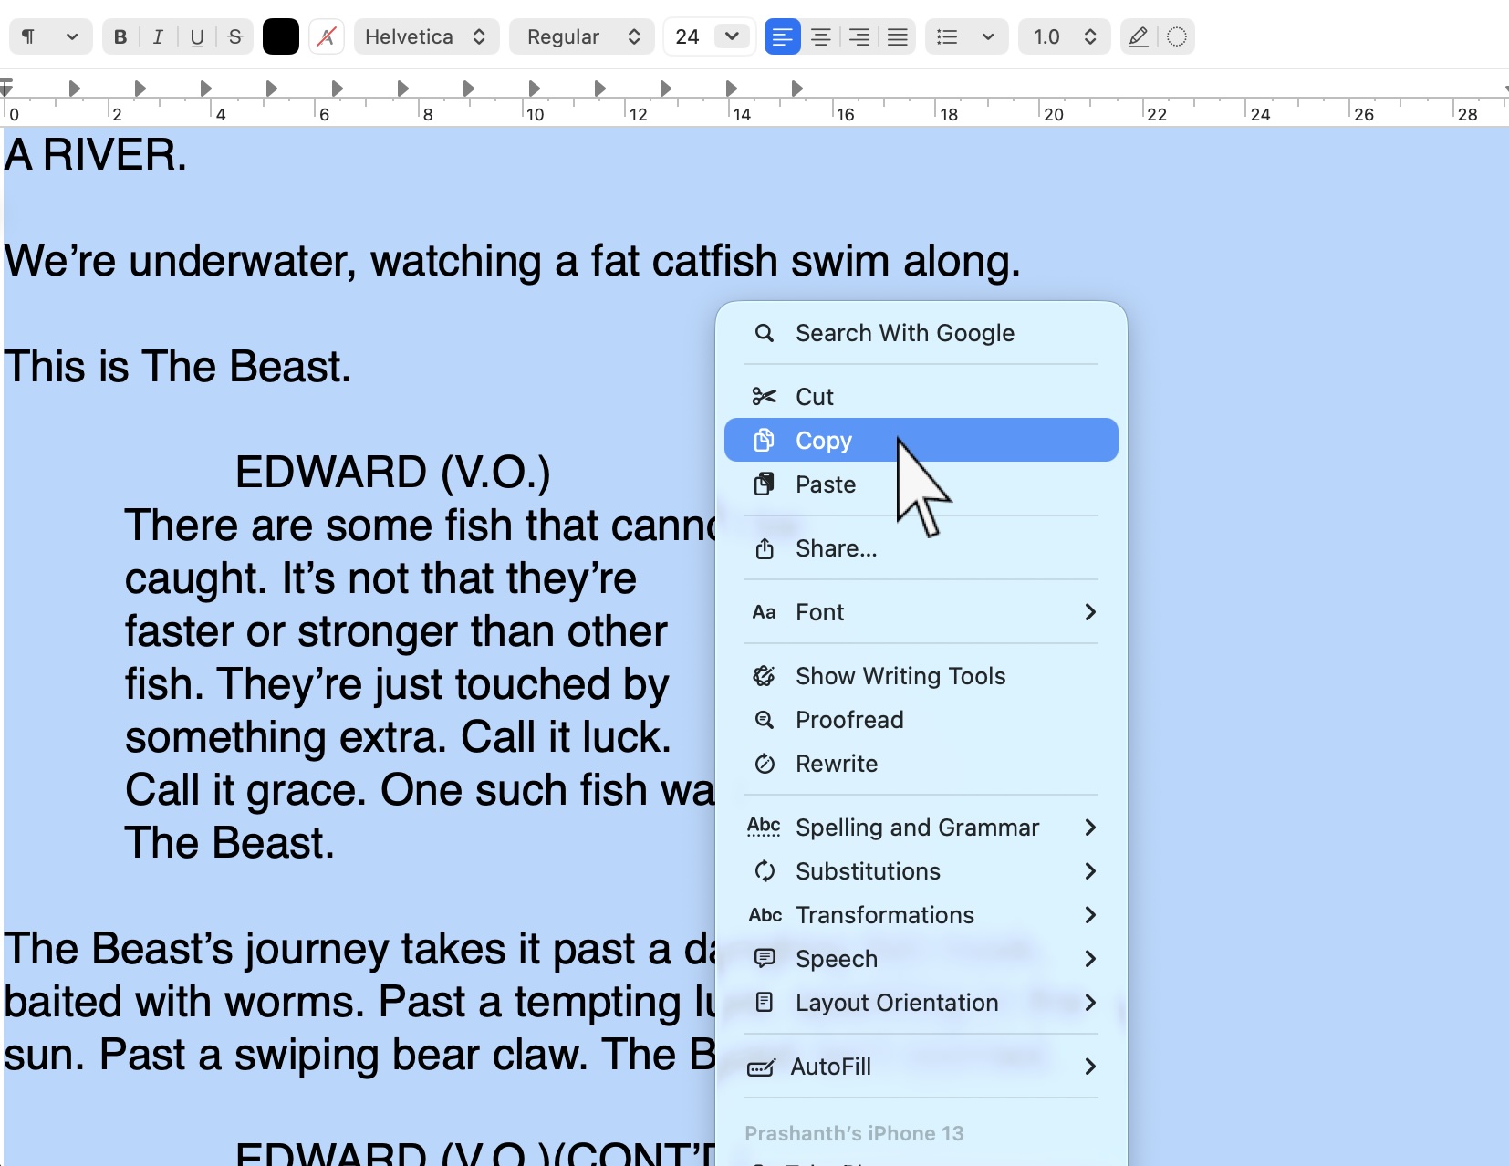Image resolution: width=1509 pixels, height=1166 pixels.
Task: Center align the text
Action: pyautogui.click(x=820, y=37)
